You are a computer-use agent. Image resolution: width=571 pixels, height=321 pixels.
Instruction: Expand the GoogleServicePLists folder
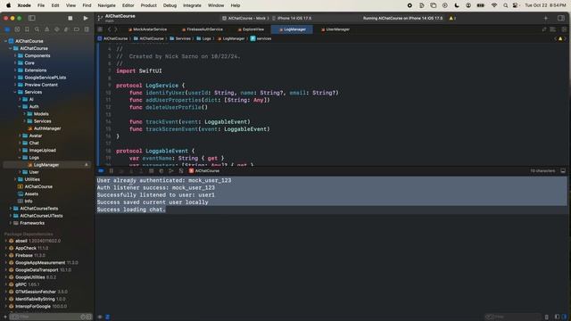tap(15, 78)
